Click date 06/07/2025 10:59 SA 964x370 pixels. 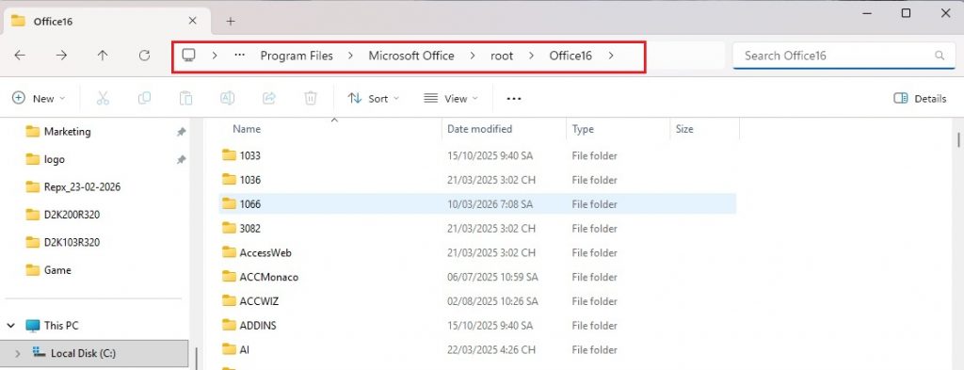tap(492, 277)
